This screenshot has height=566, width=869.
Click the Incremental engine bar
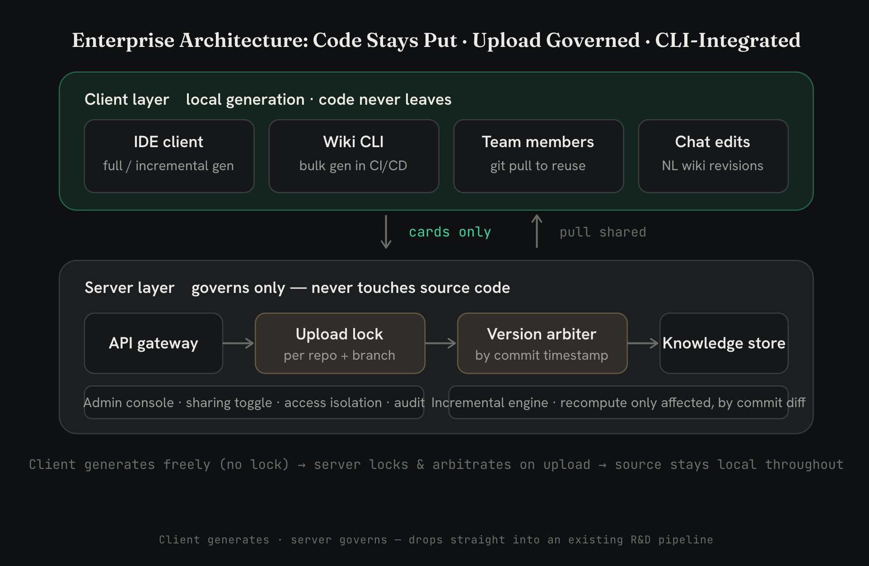(x=618, y=402)
